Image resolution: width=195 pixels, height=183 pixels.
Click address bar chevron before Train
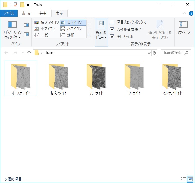tap(42, 53)
